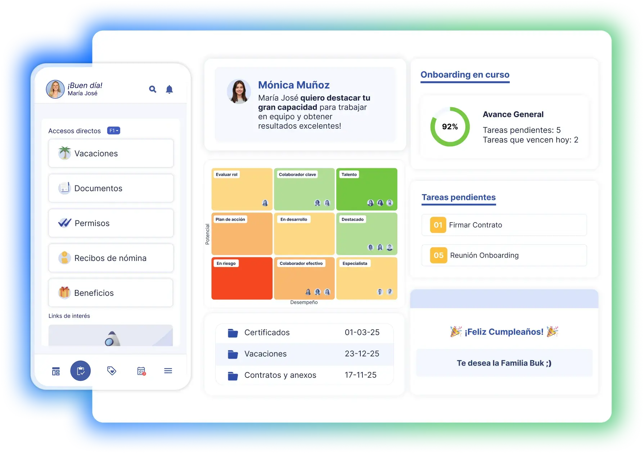Screen dimensions: 644x454
Task: Open notifications bell icon
Action: click(x=169, y=89)
